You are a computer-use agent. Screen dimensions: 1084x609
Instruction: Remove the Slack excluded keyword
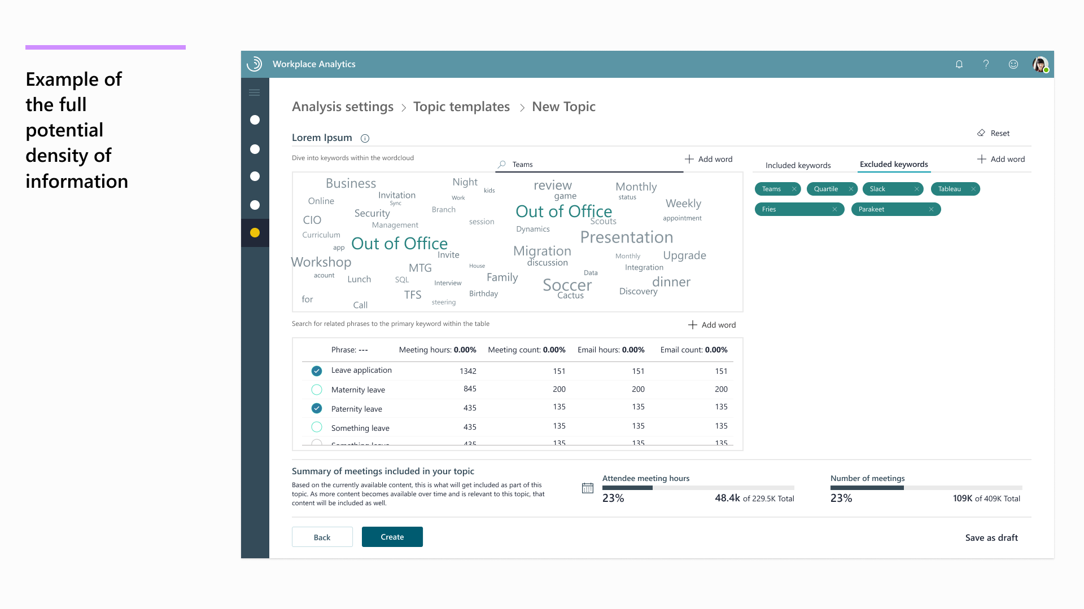917,189
